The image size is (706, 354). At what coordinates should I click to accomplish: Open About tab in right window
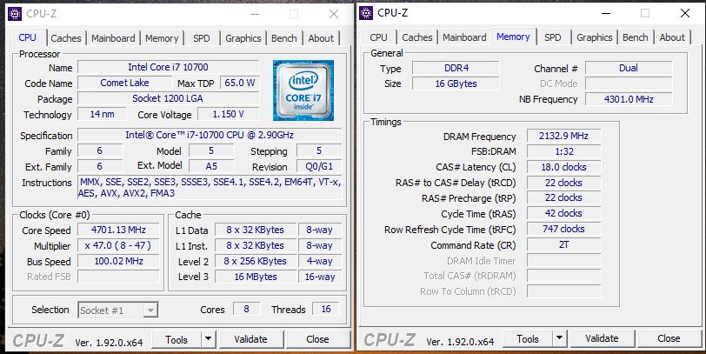point(672,37)
